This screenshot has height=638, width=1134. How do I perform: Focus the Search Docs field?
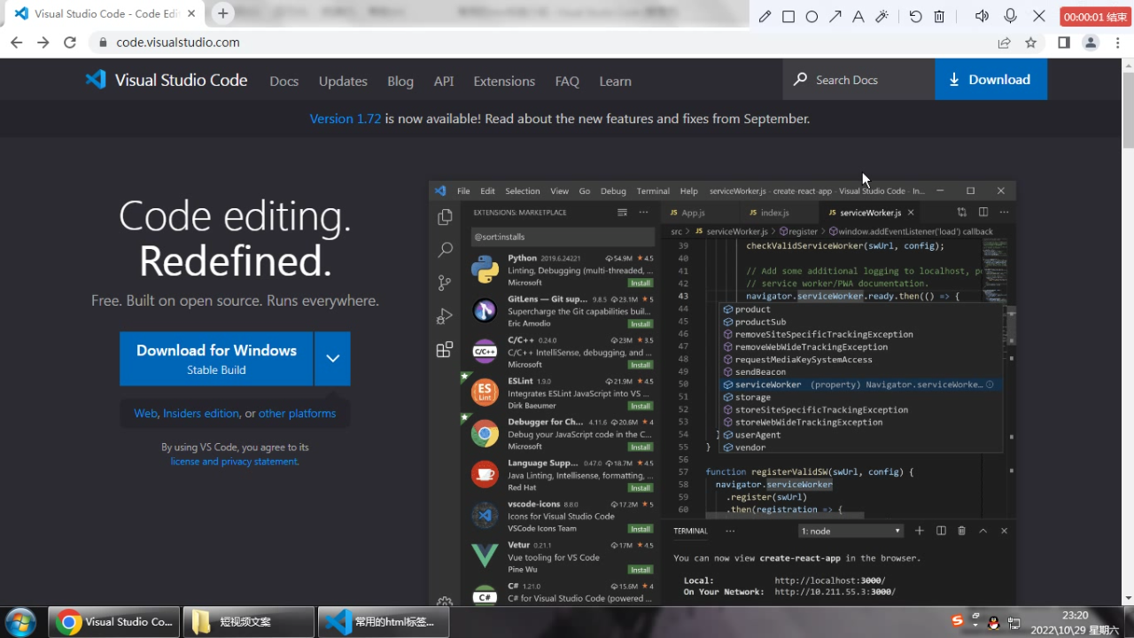[858, 80]
